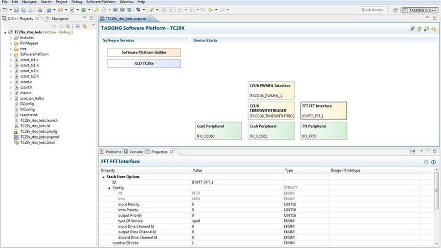Collapse the Config struct row
This screenshot has width=441, height=248.
pyautogui.click(x=109, y=188)
